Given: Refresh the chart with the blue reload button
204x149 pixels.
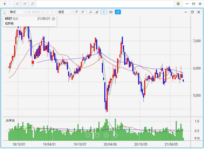Looking at the screenshot, I should [x=118, y=12].
